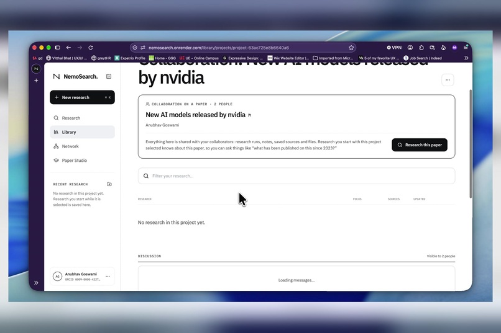Click the Sources column header
This screenshot has width=501, height=333.
point(393,199)
